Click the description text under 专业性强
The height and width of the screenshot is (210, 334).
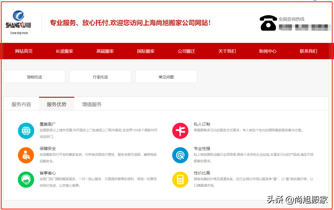click(x=253, y=158)
